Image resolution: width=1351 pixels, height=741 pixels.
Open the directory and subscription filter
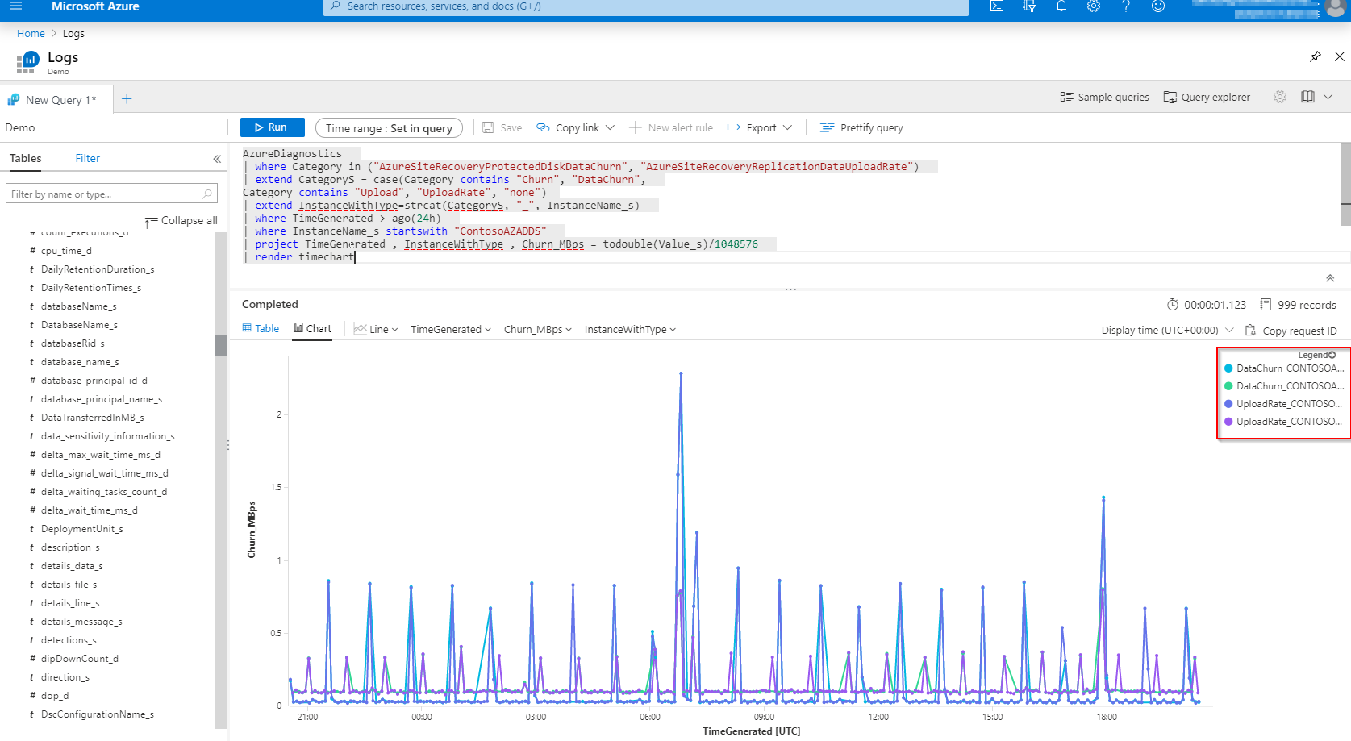1029,6
